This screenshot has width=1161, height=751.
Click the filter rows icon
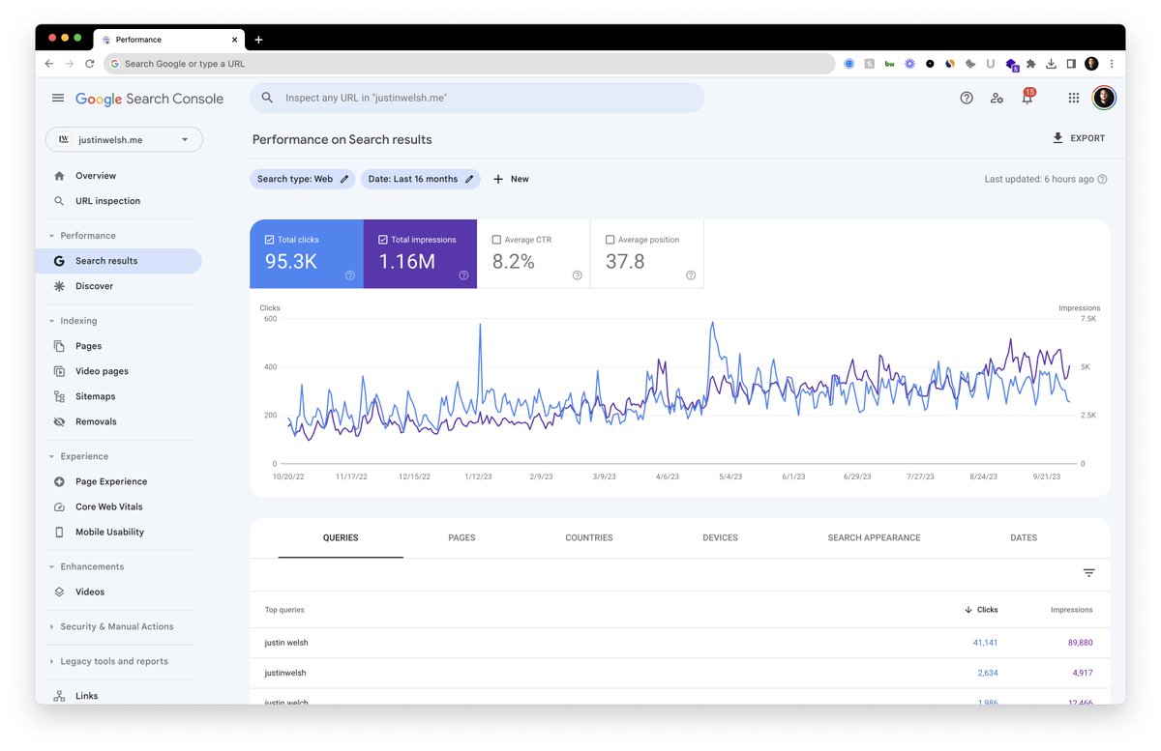coord(1088,573)
